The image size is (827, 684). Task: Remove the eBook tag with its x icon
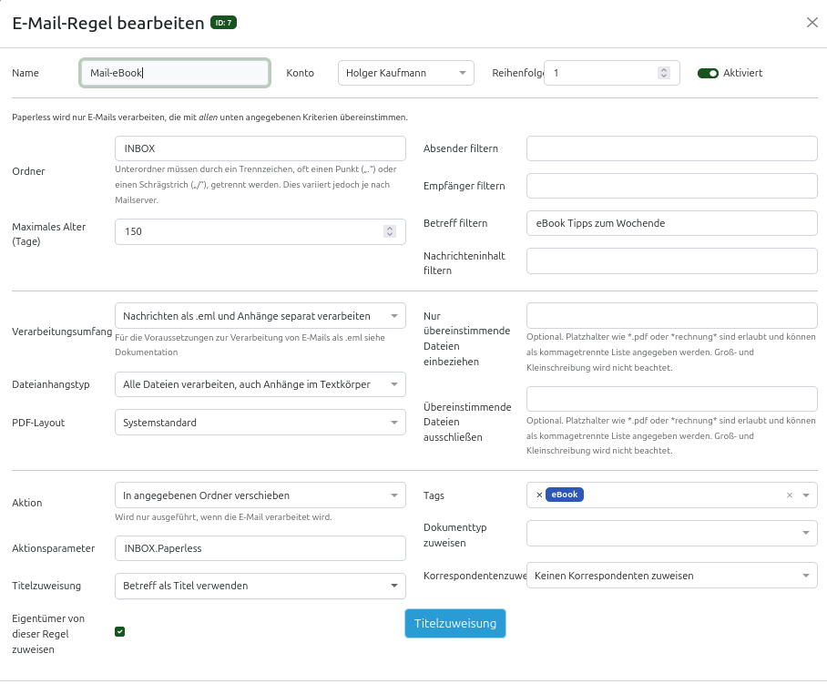pos(539,495)
